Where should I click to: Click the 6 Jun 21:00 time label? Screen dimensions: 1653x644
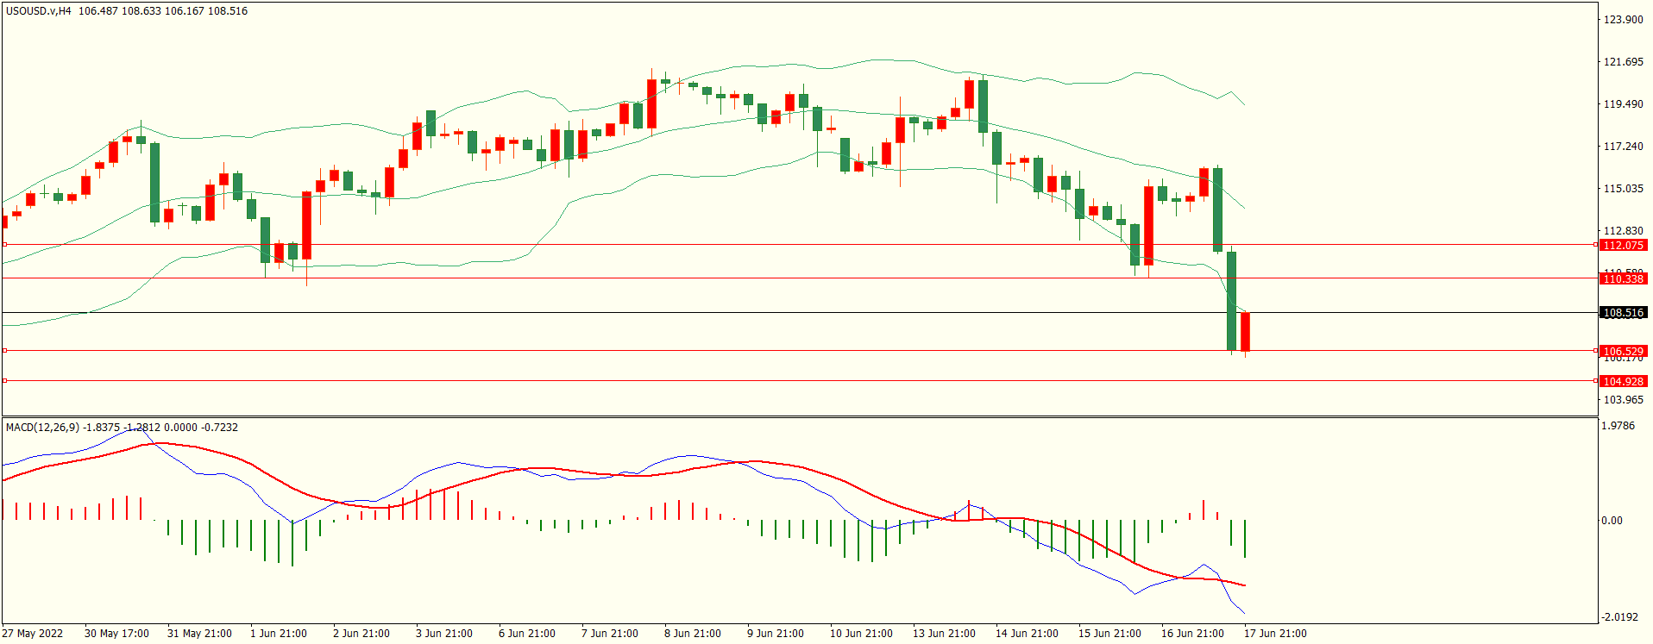[527, 634]
